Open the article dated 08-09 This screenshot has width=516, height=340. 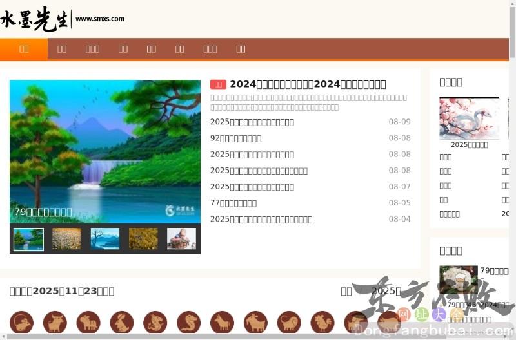[252, 122]
